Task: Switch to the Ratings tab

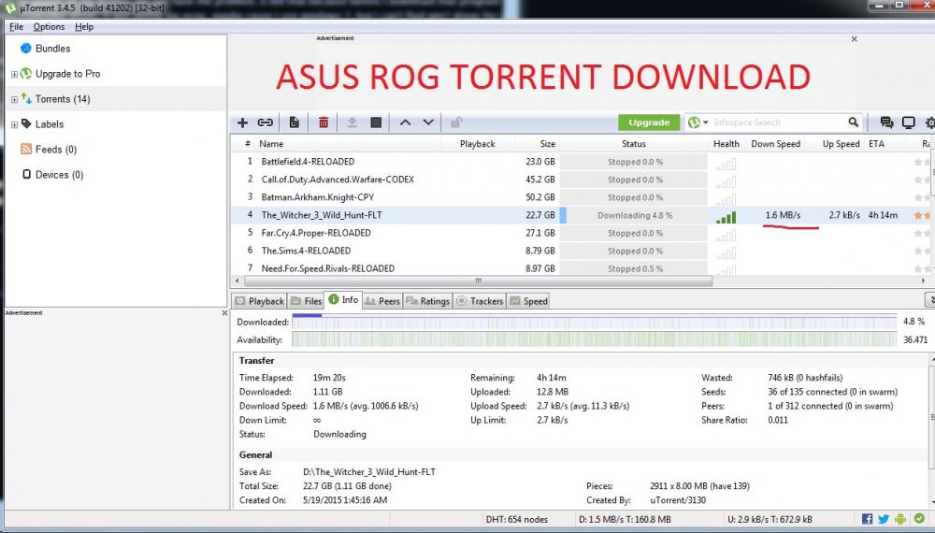Action: [427, 301]
